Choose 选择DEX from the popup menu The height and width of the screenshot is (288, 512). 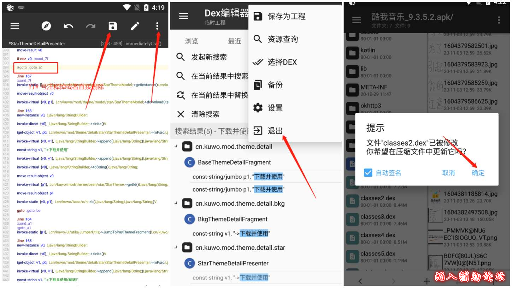295,62
